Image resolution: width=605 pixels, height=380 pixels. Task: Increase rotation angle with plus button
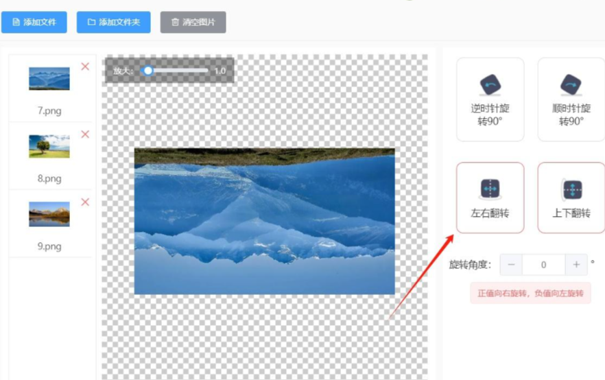pos(576,265)
